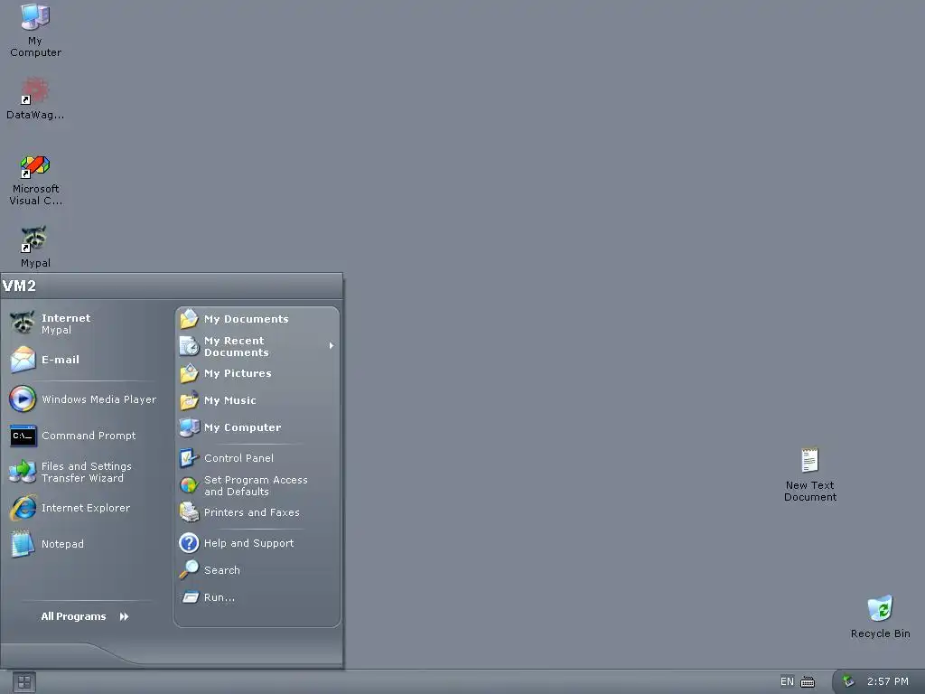Click the keyboard icon in taskbar
Viewport: 925px width, 694px height.
pos(808,682)
